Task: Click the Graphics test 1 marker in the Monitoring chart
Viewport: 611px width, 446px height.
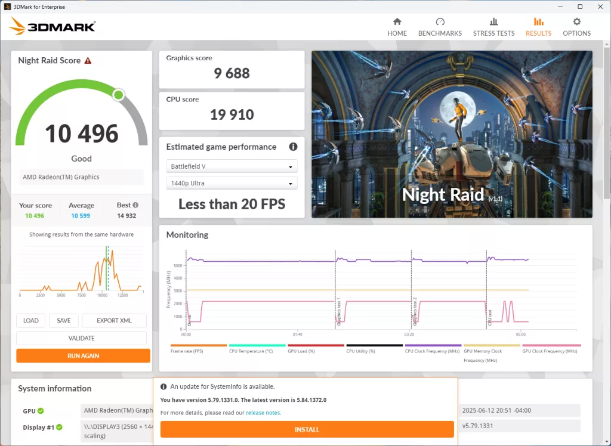Action: (x=339, y=312)
